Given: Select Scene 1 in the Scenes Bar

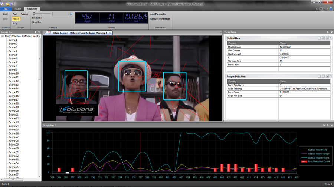Looking at the screenshot, I should (13, 40).
